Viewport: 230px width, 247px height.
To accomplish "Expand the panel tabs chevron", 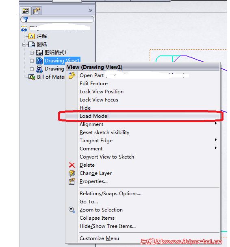I will pyautogui.click(x=90, y=11).
